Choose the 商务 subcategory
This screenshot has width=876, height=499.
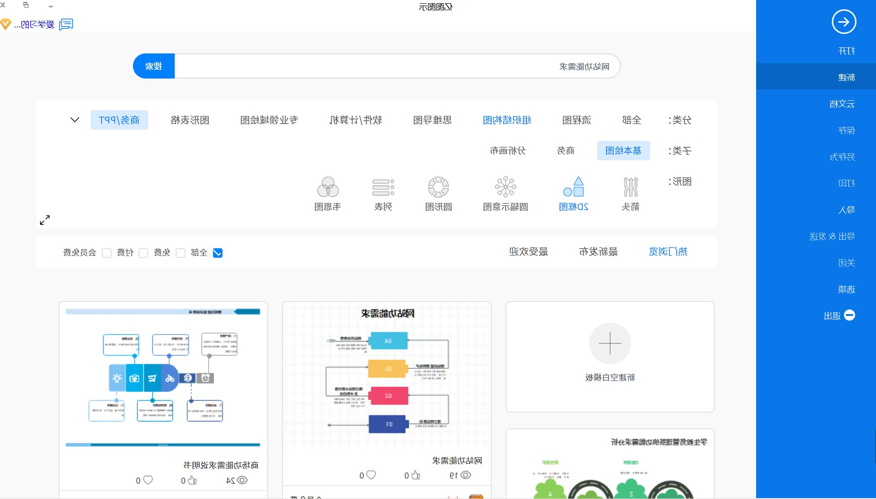(566, 151)
